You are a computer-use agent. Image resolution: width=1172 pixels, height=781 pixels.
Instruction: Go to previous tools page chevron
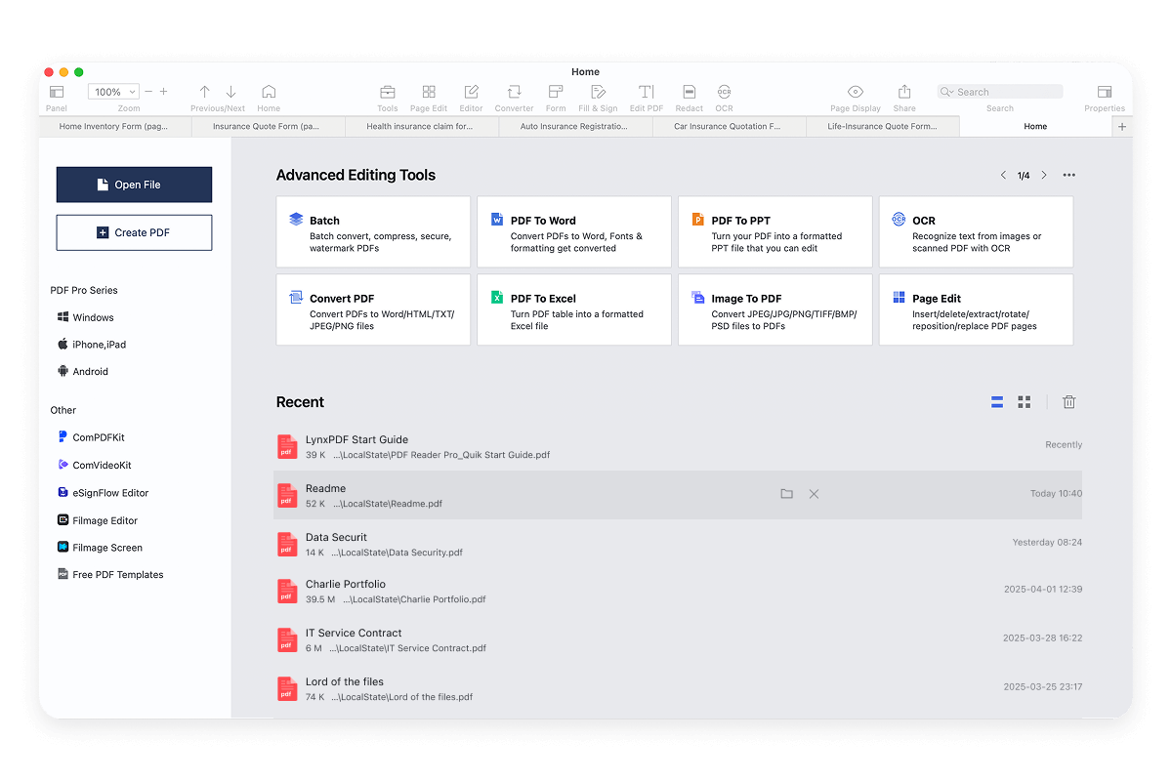pyautogui.click(x=1003, y=176)
